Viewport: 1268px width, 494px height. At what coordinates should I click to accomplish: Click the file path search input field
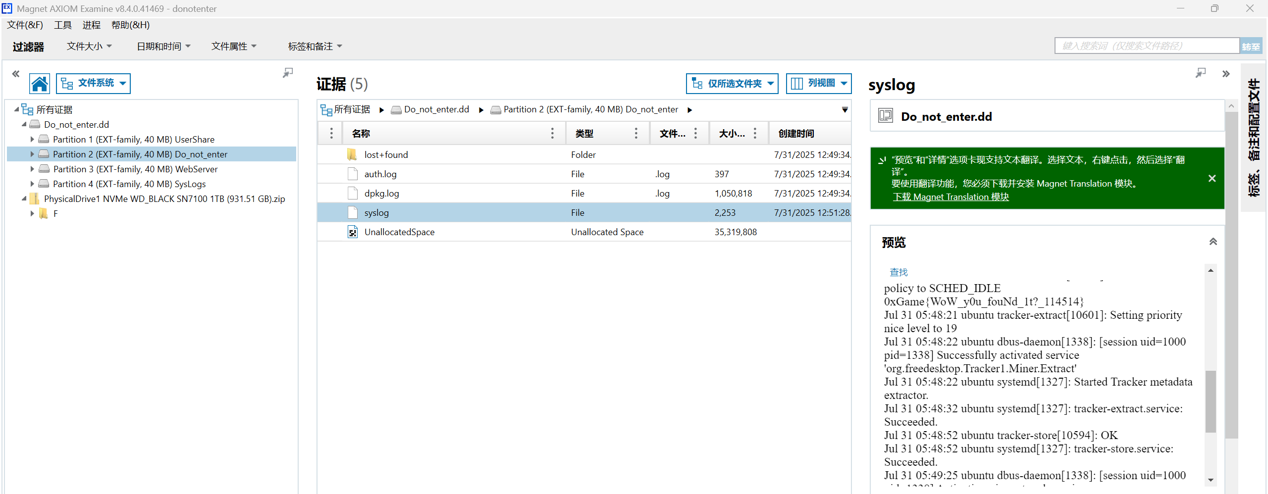tap(1147, 46)
